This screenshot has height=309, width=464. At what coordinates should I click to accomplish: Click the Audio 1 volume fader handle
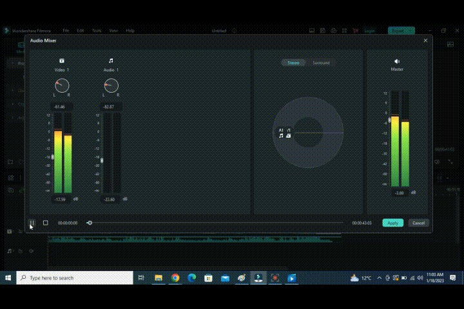[x=102, y=160]
